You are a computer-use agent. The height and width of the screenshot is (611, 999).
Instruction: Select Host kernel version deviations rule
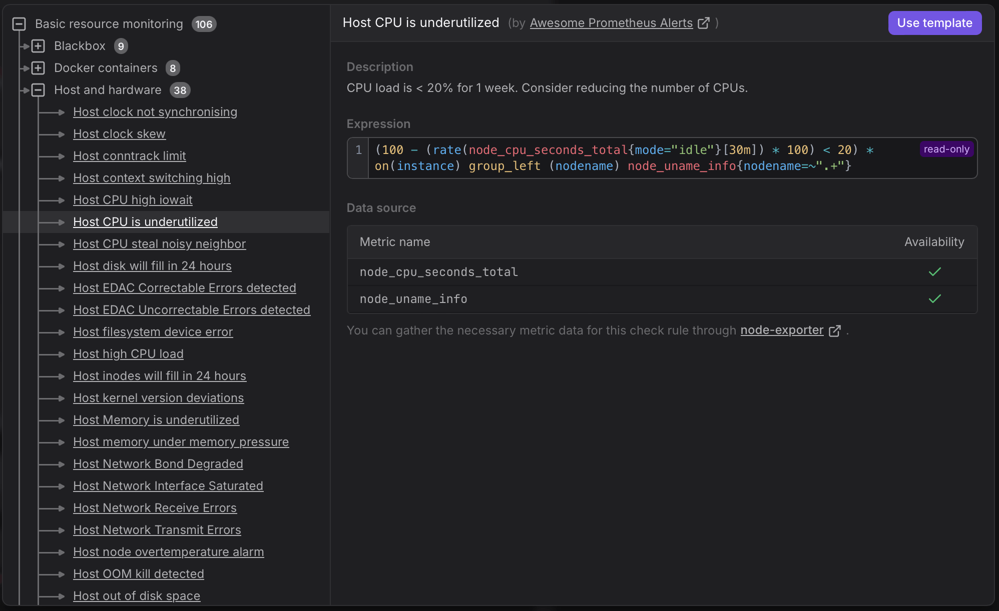click(159, 398)
